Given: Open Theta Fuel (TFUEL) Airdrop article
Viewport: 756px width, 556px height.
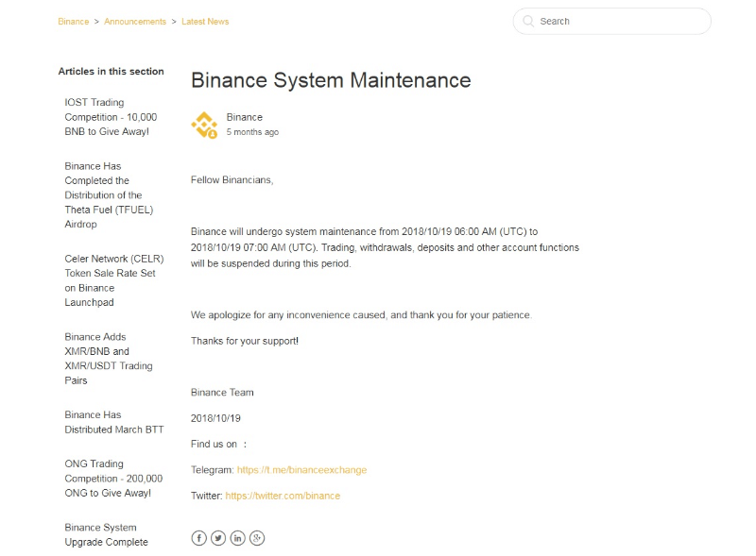Looking at the screenshot, I should [x=108, y=195].
